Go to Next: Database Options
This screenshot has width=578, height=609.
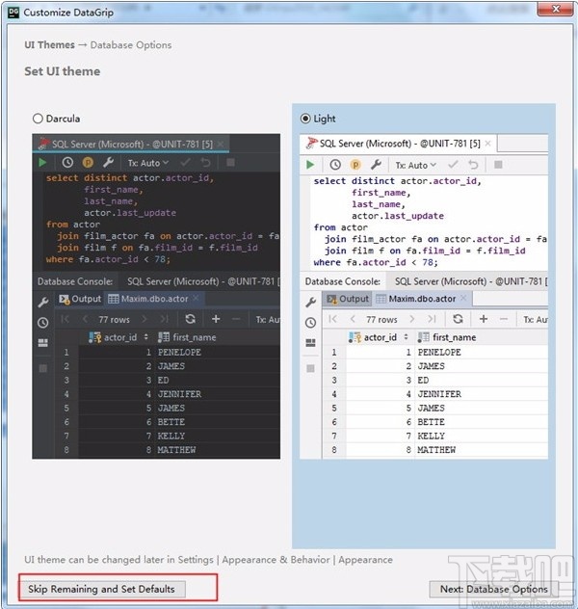click(494, 589)
